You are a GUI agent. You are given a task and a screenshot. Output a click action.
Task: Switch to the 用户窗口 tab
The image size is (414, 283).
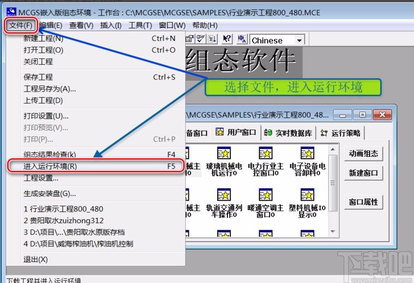tap(236, 132)
